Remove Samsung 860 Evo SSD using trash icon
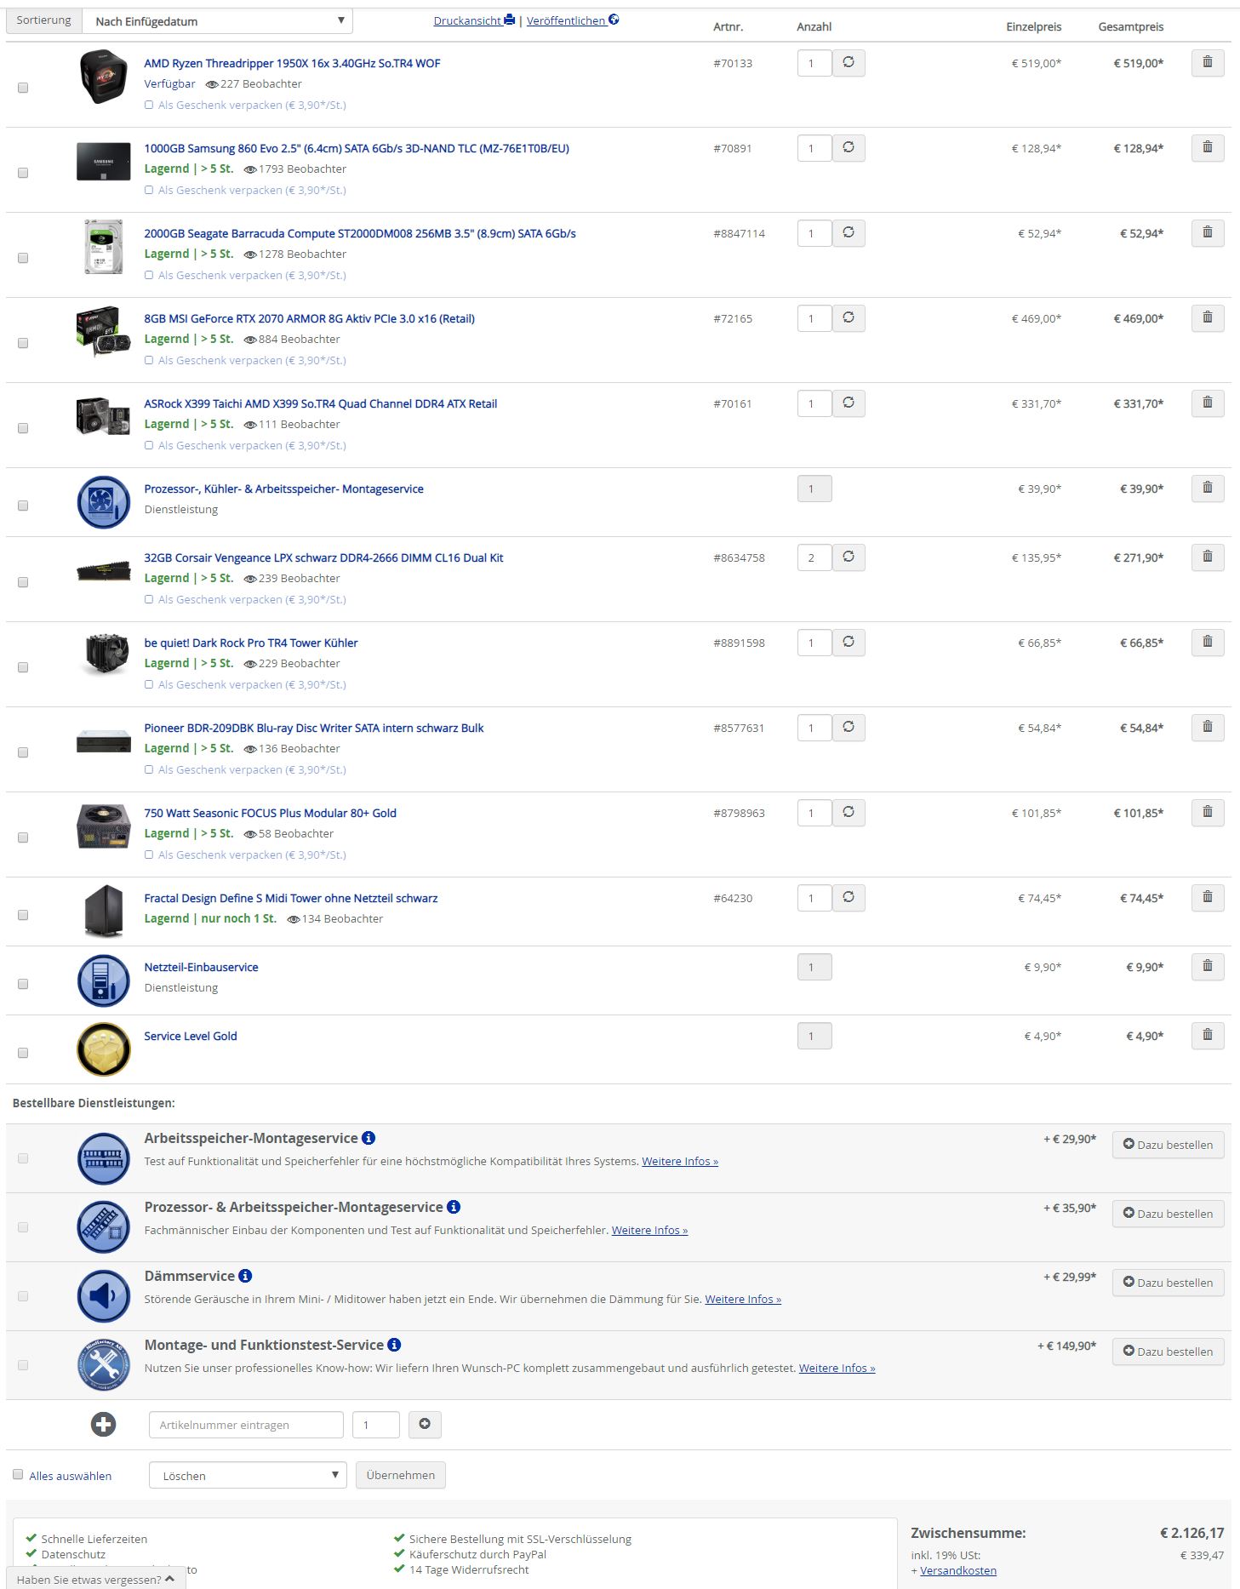Image resolution: width=1240 pixels, height=1589 pixels. (1207, 148)
